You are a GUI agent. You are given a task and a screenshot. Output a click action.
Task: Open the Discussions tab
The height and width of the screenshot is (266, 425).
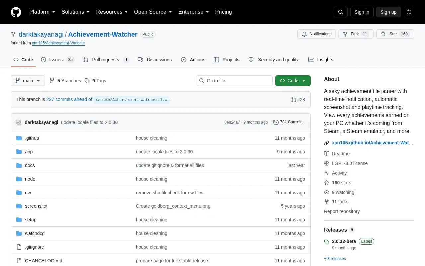click(x=155, y=60)
